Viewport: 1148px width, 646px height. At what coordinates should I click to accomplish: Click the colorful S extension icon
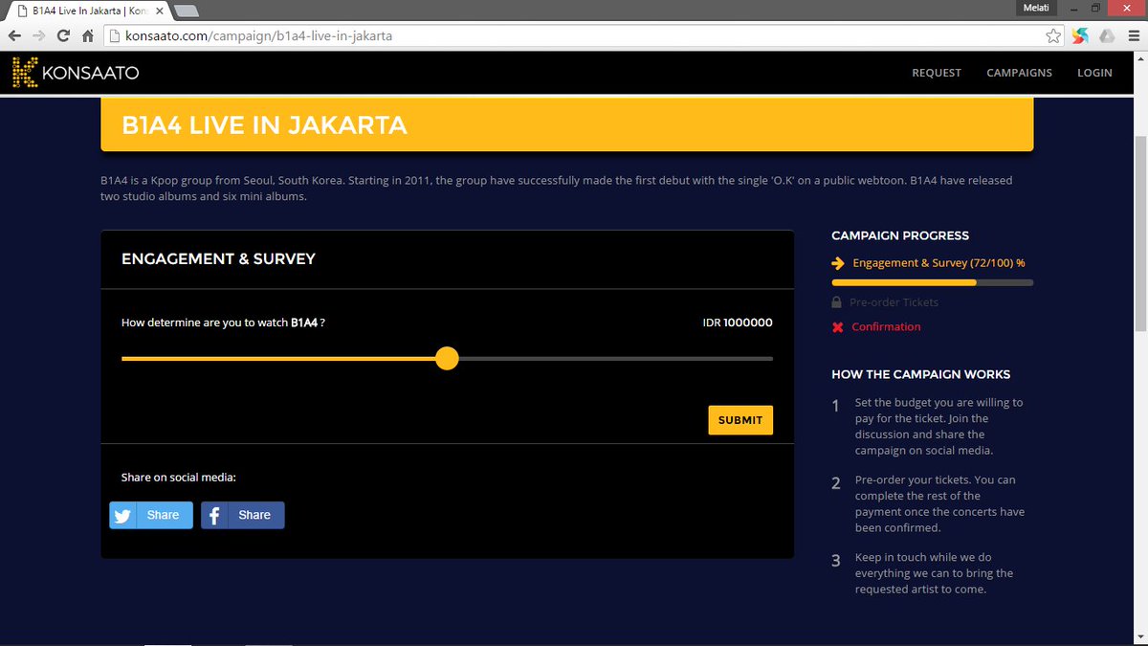1079,36
